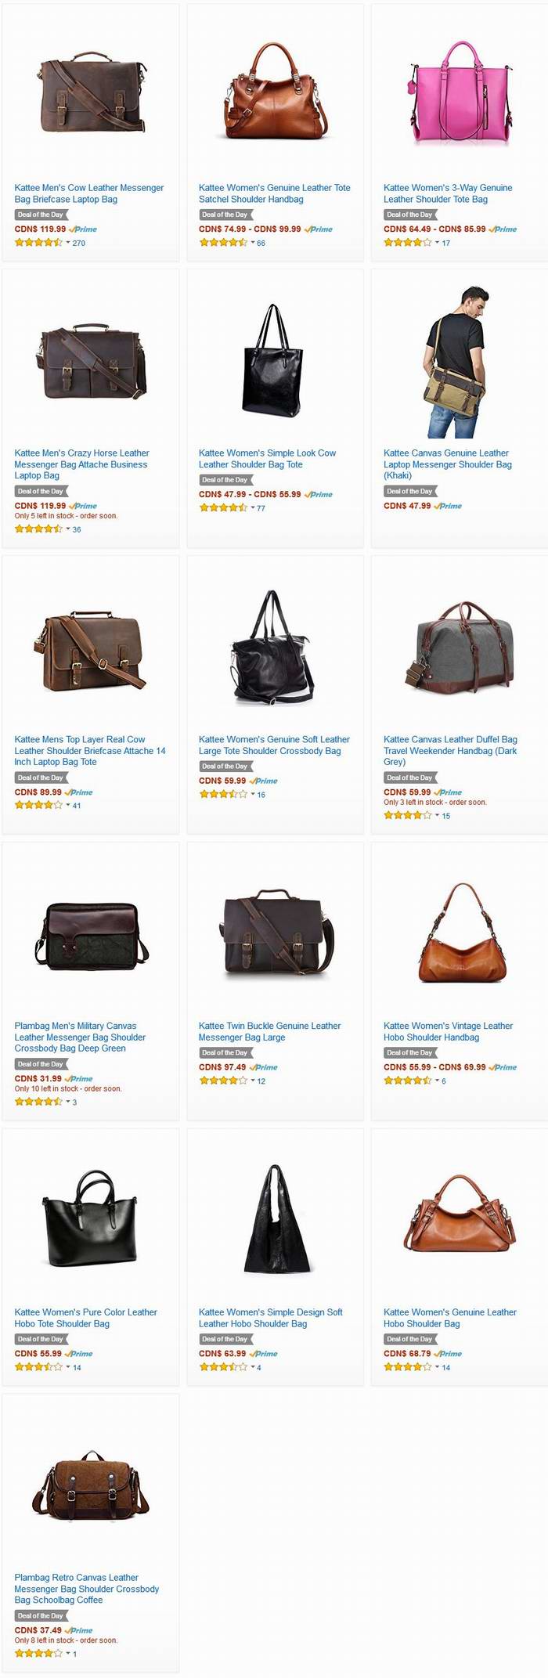The image size is (548, 1678).
Task: Click Prime icon on Canvas Khaki Messenger bag
Action: click(448, 507)
